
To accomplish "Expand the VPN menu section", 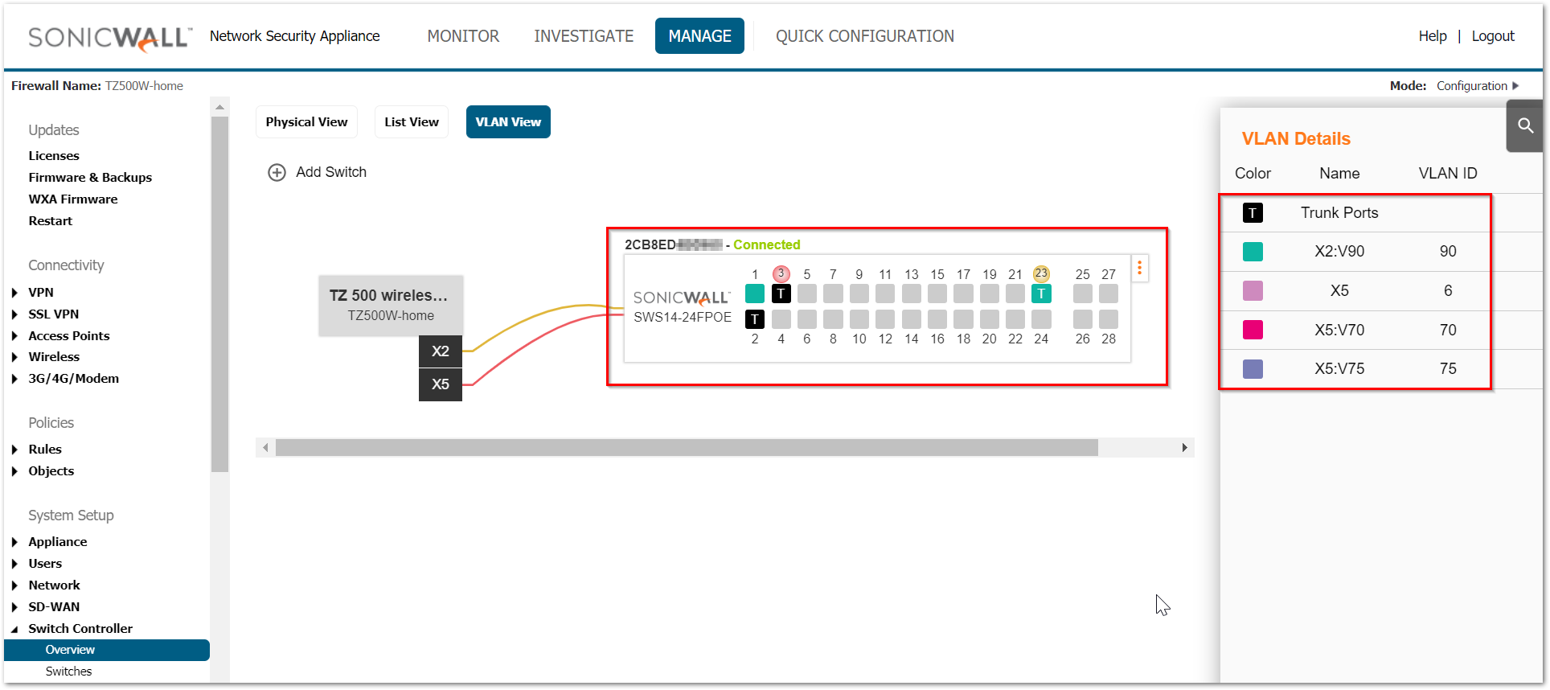I will pos(15,293).
